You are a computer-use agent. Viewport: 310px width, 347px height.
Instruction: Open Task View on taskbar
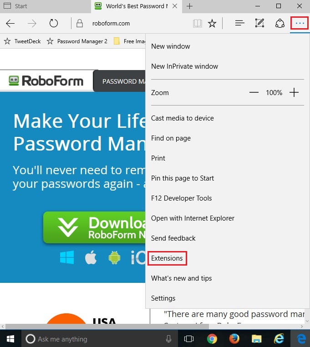pos(189,339)
